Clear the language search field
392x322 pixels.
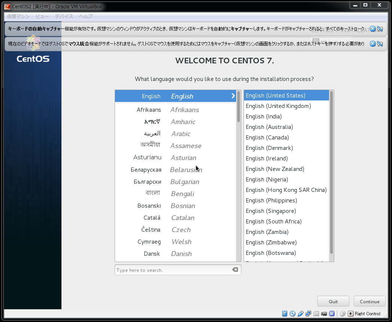coord(235,270)
